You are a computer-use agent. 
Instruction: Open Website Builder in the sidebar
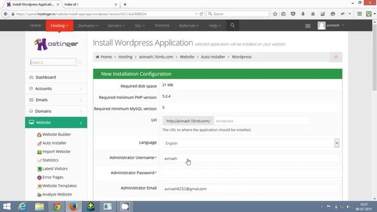(x=54, y=134)
